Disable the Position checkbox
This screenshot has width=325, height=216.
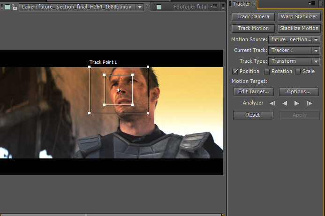[236, 72]
